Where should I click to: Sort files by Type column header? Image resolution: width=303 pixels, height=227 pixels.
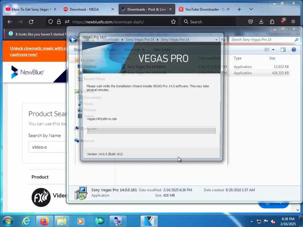(238, 58)
